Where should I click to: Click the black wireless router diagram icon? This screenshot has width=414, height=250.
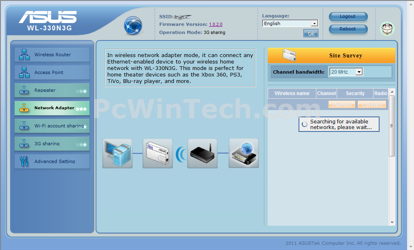(x=202, y=153)
